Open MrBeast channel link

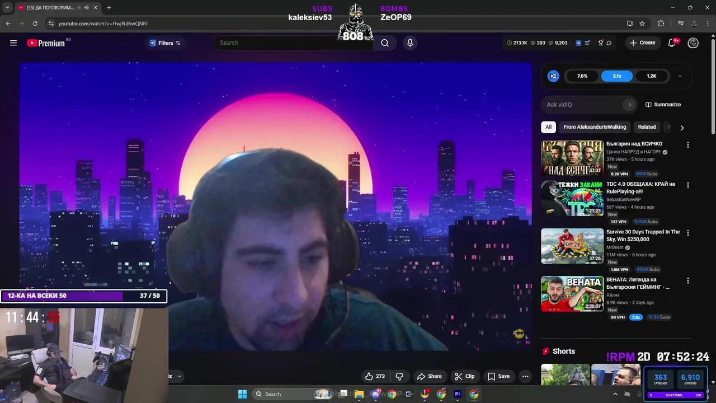coord(615,247)
